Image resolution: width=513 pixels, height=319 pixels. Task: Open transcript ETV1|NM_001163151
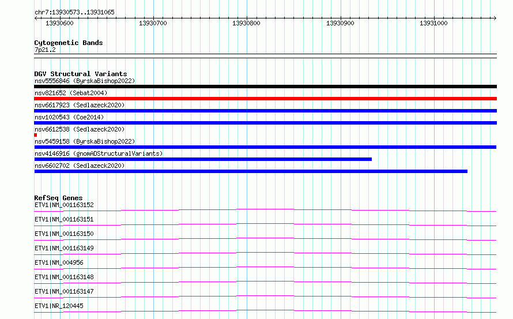(x=64, y=219)
